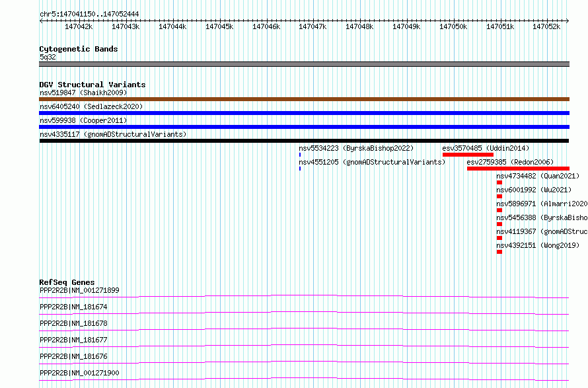Click the red nsv5456388 marker
This screenshot has width=588, height=388.
(x=499, y=224)
